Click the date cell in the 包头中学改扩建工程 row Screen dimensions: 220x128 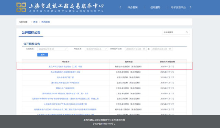click(167, 77)
